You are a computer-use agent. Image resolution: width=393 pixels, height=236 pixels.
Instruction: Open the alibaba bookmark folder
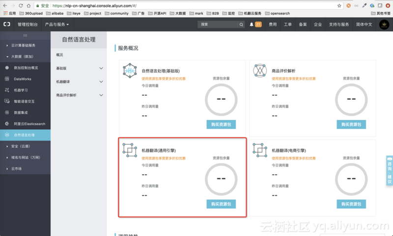[55, 13]
